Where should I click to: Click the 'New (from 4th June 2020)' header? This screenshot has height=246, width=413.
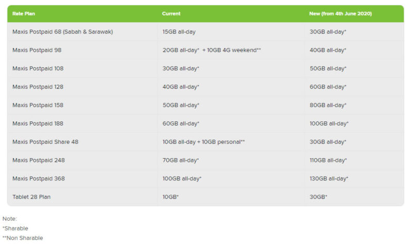(x=340, y=14)
